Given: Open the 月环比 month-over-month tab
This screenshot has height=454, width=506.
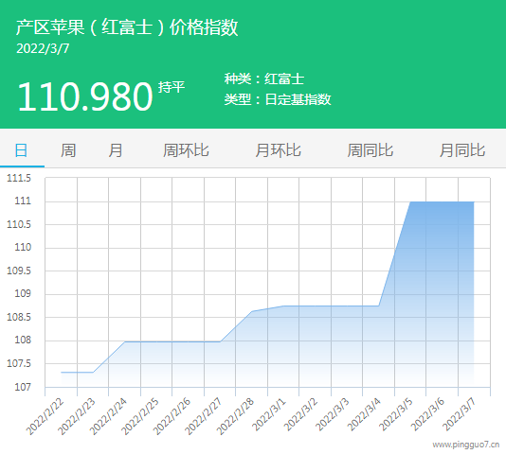Looking at the screenshot, I should [278, 150].
